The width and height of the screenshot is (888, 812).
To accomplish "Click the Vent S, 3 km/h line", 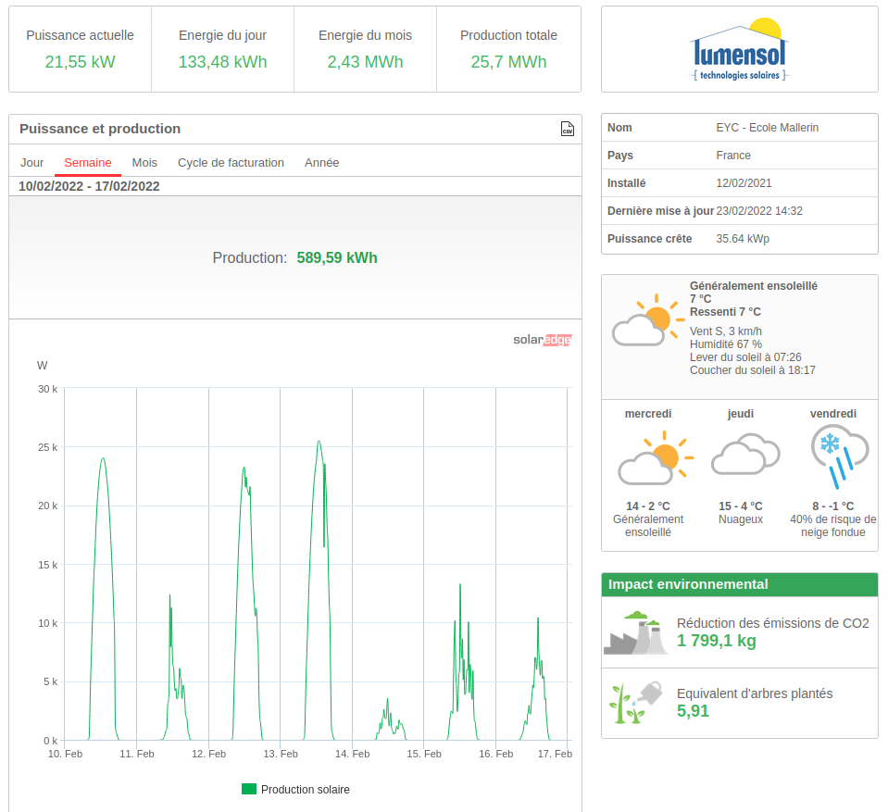I will 725,331.
